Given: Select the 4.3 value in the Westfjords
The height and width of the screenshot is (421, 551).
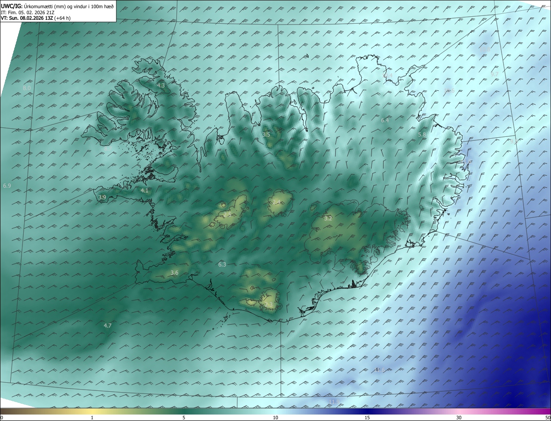Looking at the screenshot, I should tap(161, 86).
